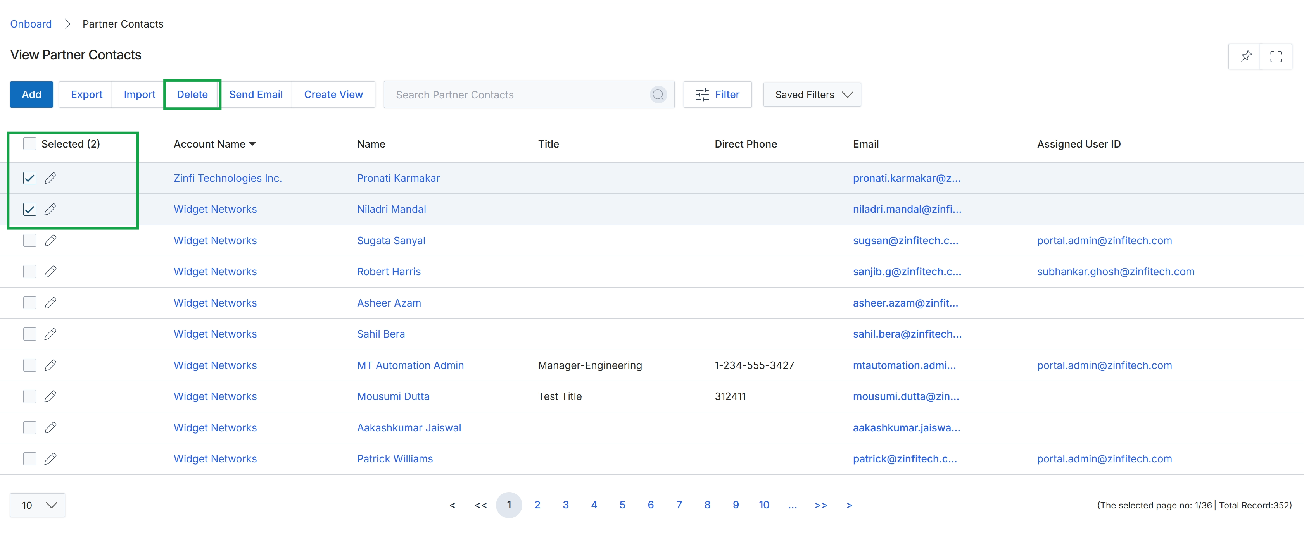Open the Filter panel
Screen dimensions: 1304x539
(x=717, y=95)
